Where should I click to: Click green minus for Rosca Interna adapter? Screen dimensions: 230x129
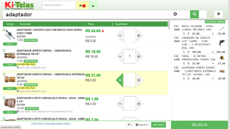pyautogui.click(x=120, y=80)
